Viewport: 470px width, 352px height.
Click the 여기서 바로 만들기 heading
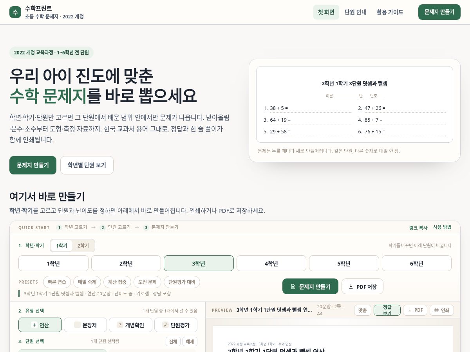pyautogui.click(x=47, y=196)
